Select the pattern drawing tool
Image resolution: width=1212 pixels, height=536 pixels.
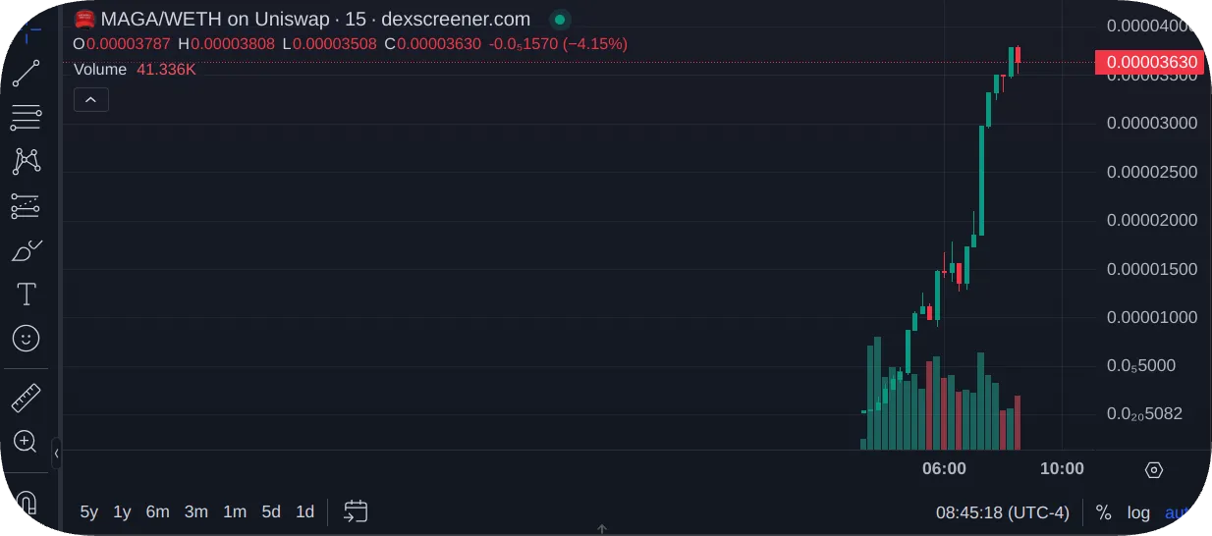pos(26,162)
